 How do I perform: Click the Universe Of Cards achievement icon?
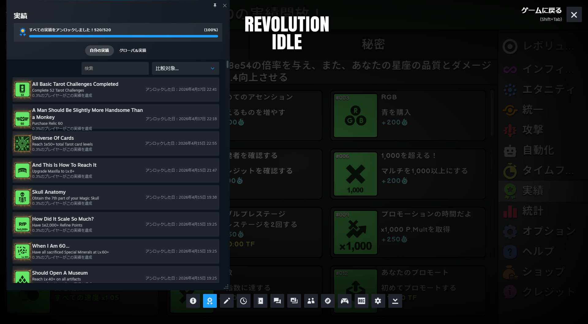(22, 143)
